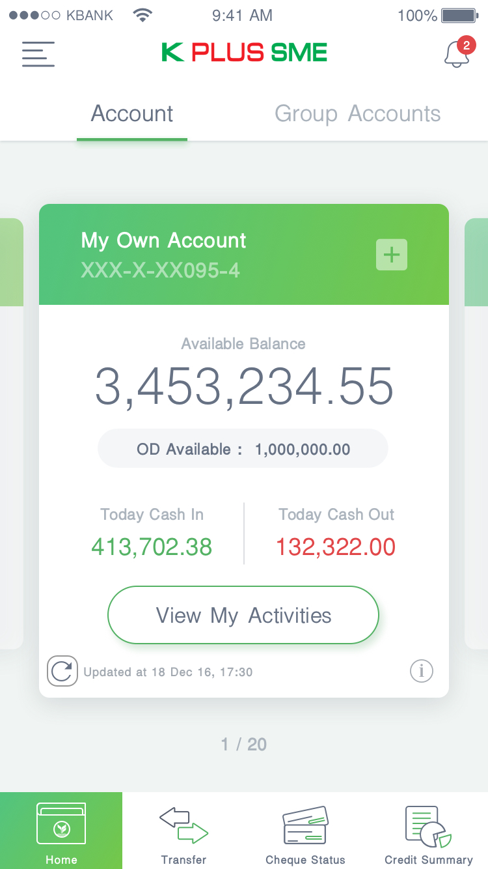Open the Credit Summary icon
Viewport: 488px width, 869px height.
pyautogui.click(x=427, y=825)
